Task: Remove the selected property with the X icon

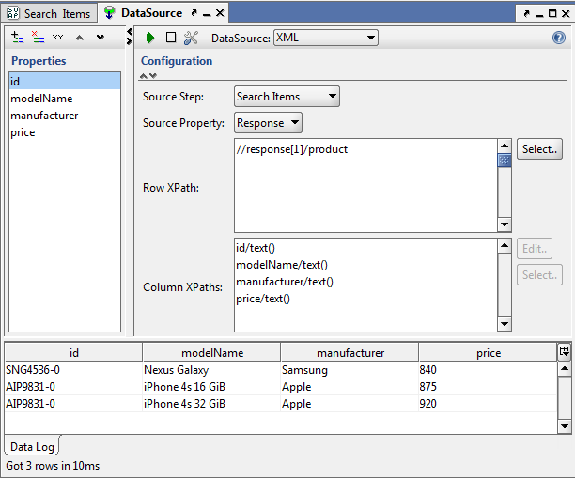Action: pyautogui.click(x=38, y=37)
